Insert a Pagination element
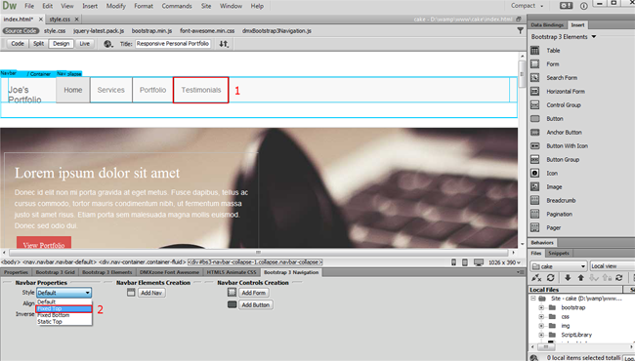The image size is (635, 361). click(559, 215)
